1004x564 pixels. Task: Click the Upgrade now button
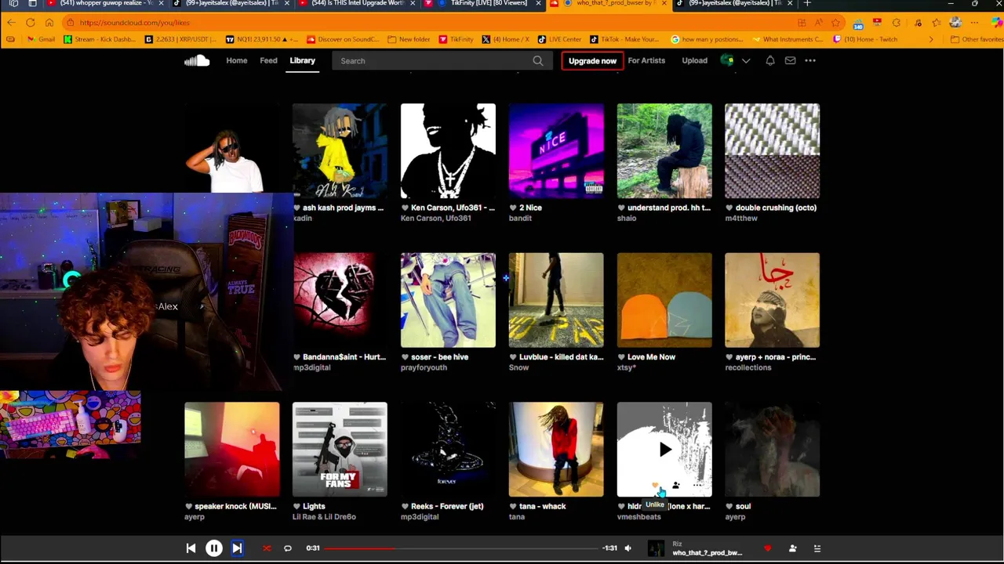[x=592, y=60]
